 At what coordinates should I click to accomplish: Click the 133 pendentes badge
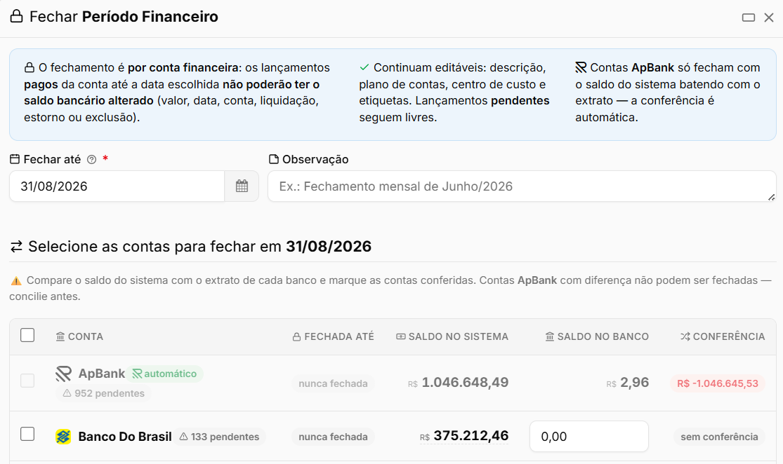tap(220, 437)
